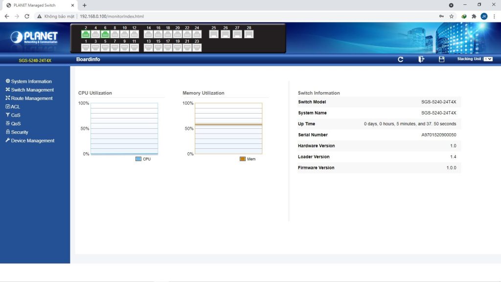Click the not-secure warning icon
This screenshot has height=282, width=501.
39,16
